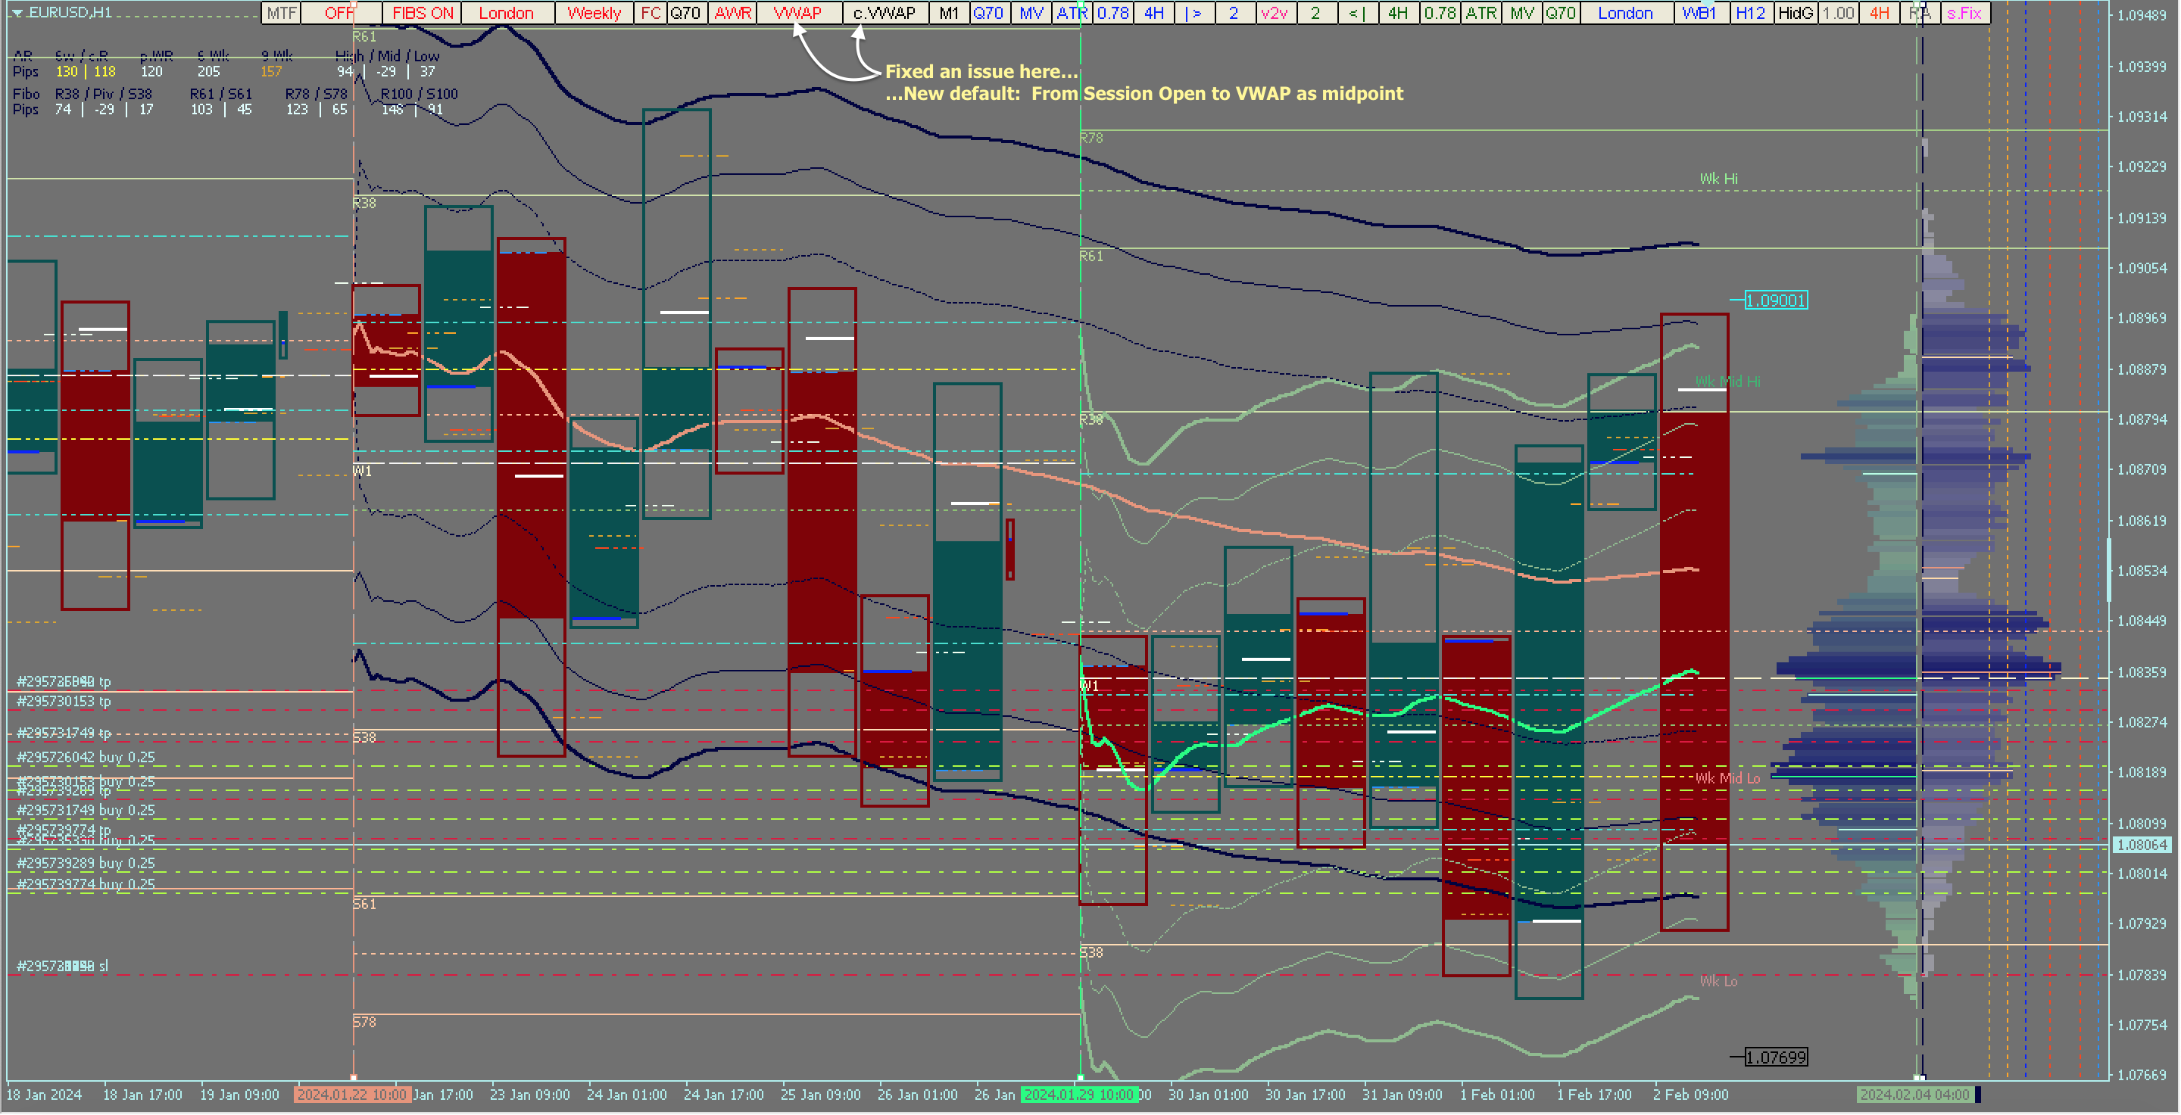Click the FC button in top bar
The width and height of the screenshot is (2181, 1115).
pos(651,13)
